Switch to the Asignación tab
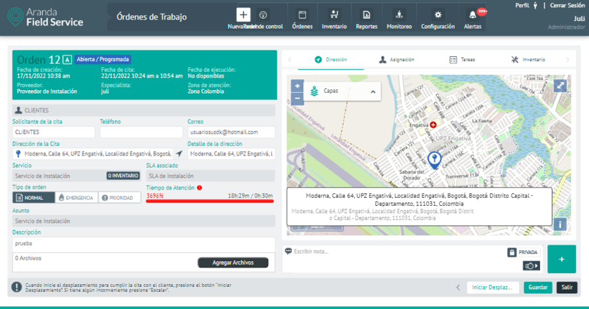 (397, 59)
